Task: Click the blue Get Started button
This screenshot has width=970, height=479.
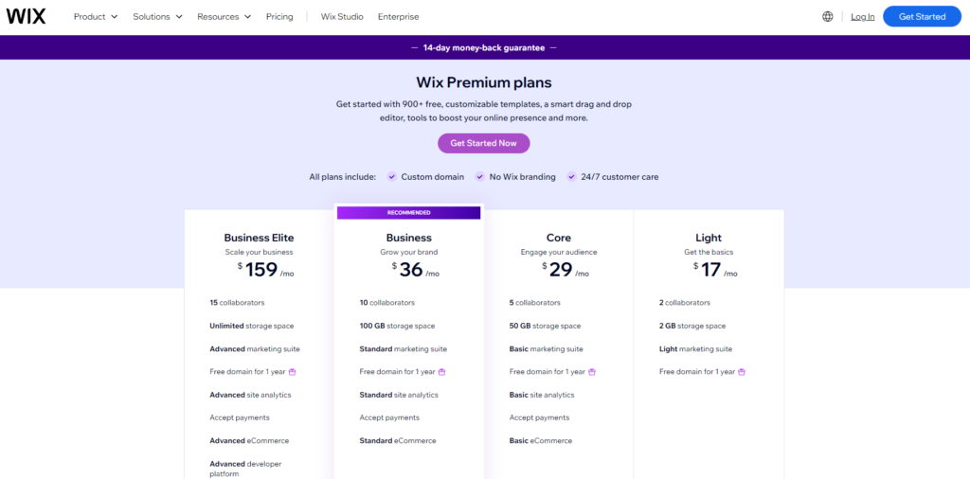Action: (922, 17)
